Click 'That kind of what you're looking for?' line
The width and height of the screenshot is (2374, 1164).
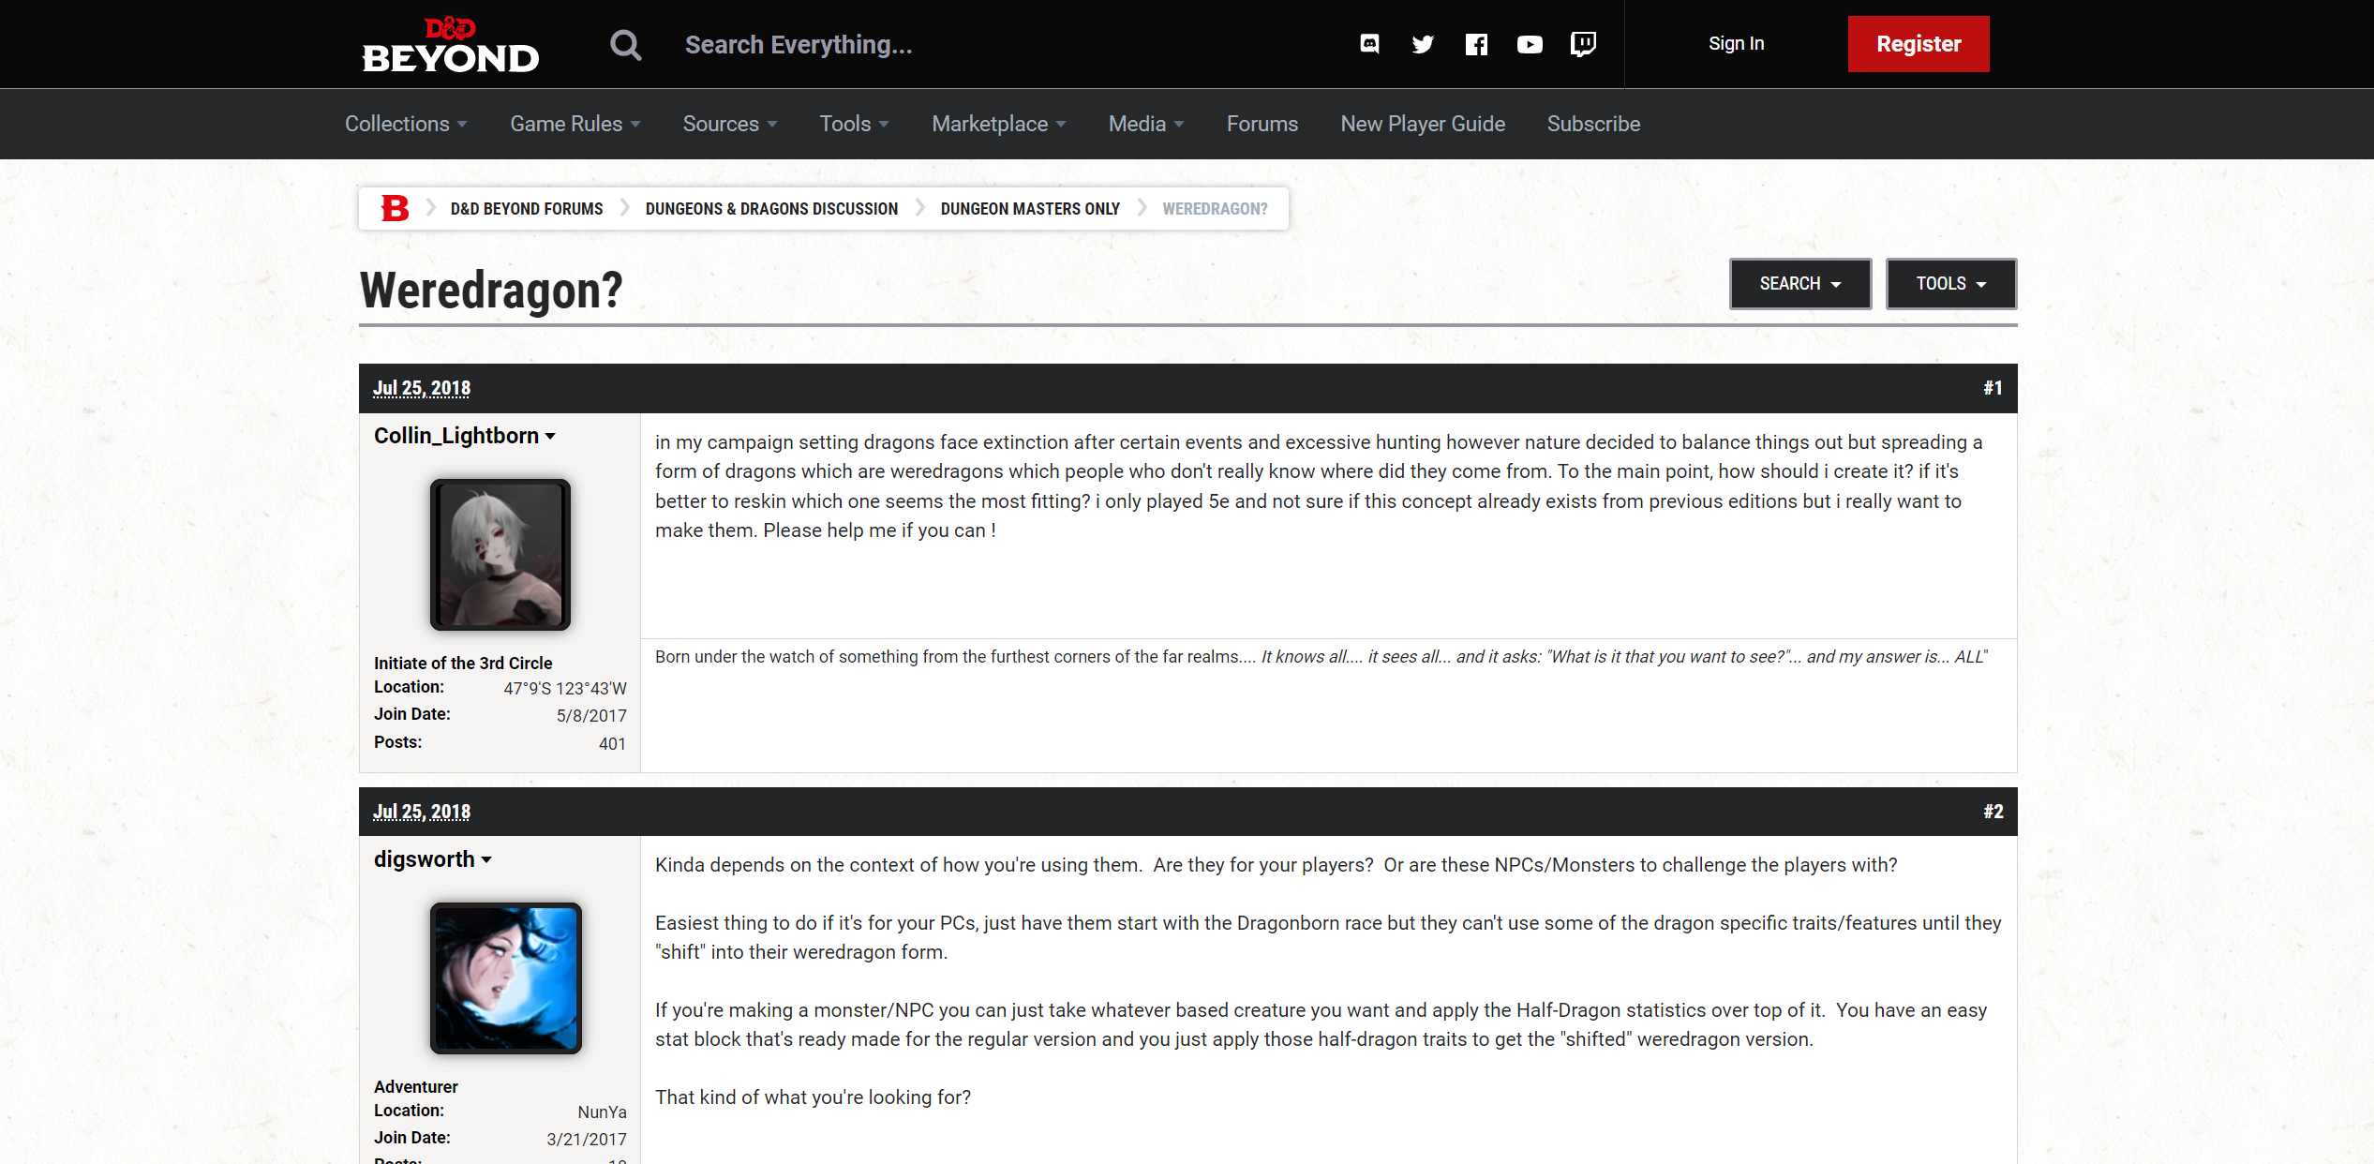point(813,1097)
